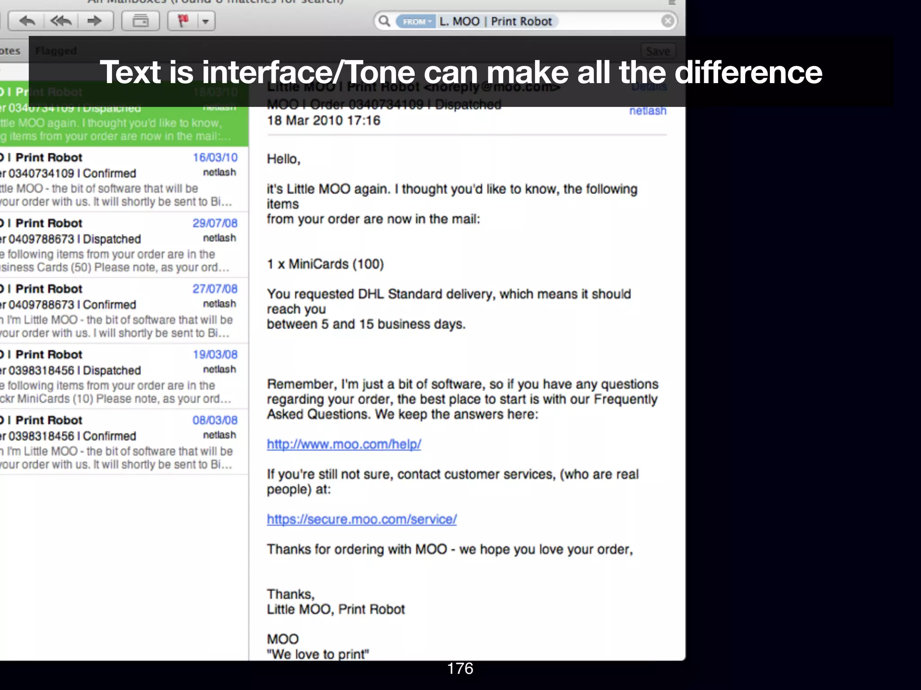The image size is (921, 690).
Task: Click the Save search button
Action: point(658,51)
